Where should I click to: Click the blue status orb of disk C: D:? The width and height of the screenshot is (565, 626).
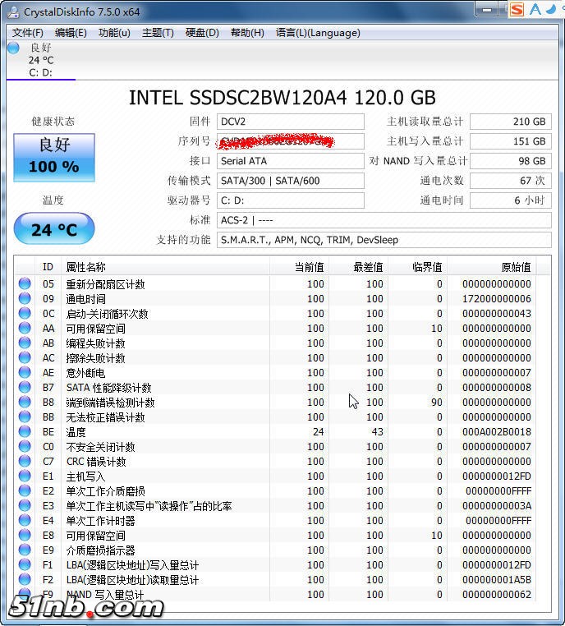pyautogui.click(x=13, y=48)
